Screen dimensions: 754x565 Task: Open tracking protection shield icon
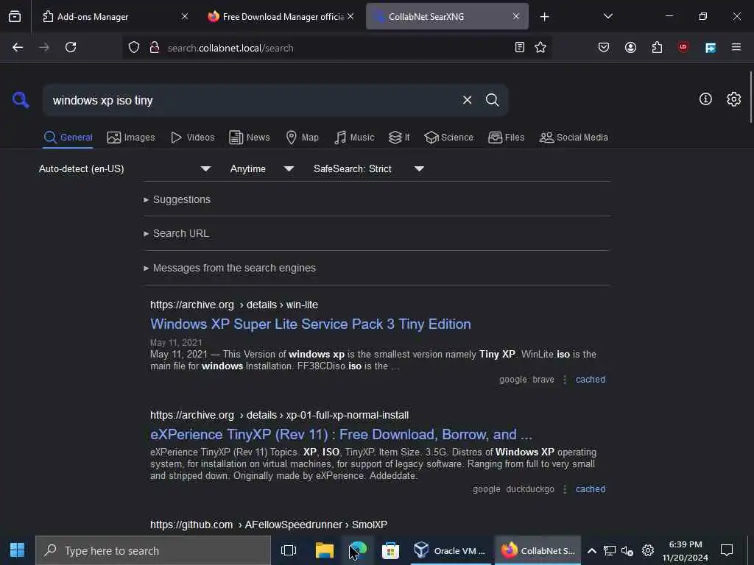134,47
